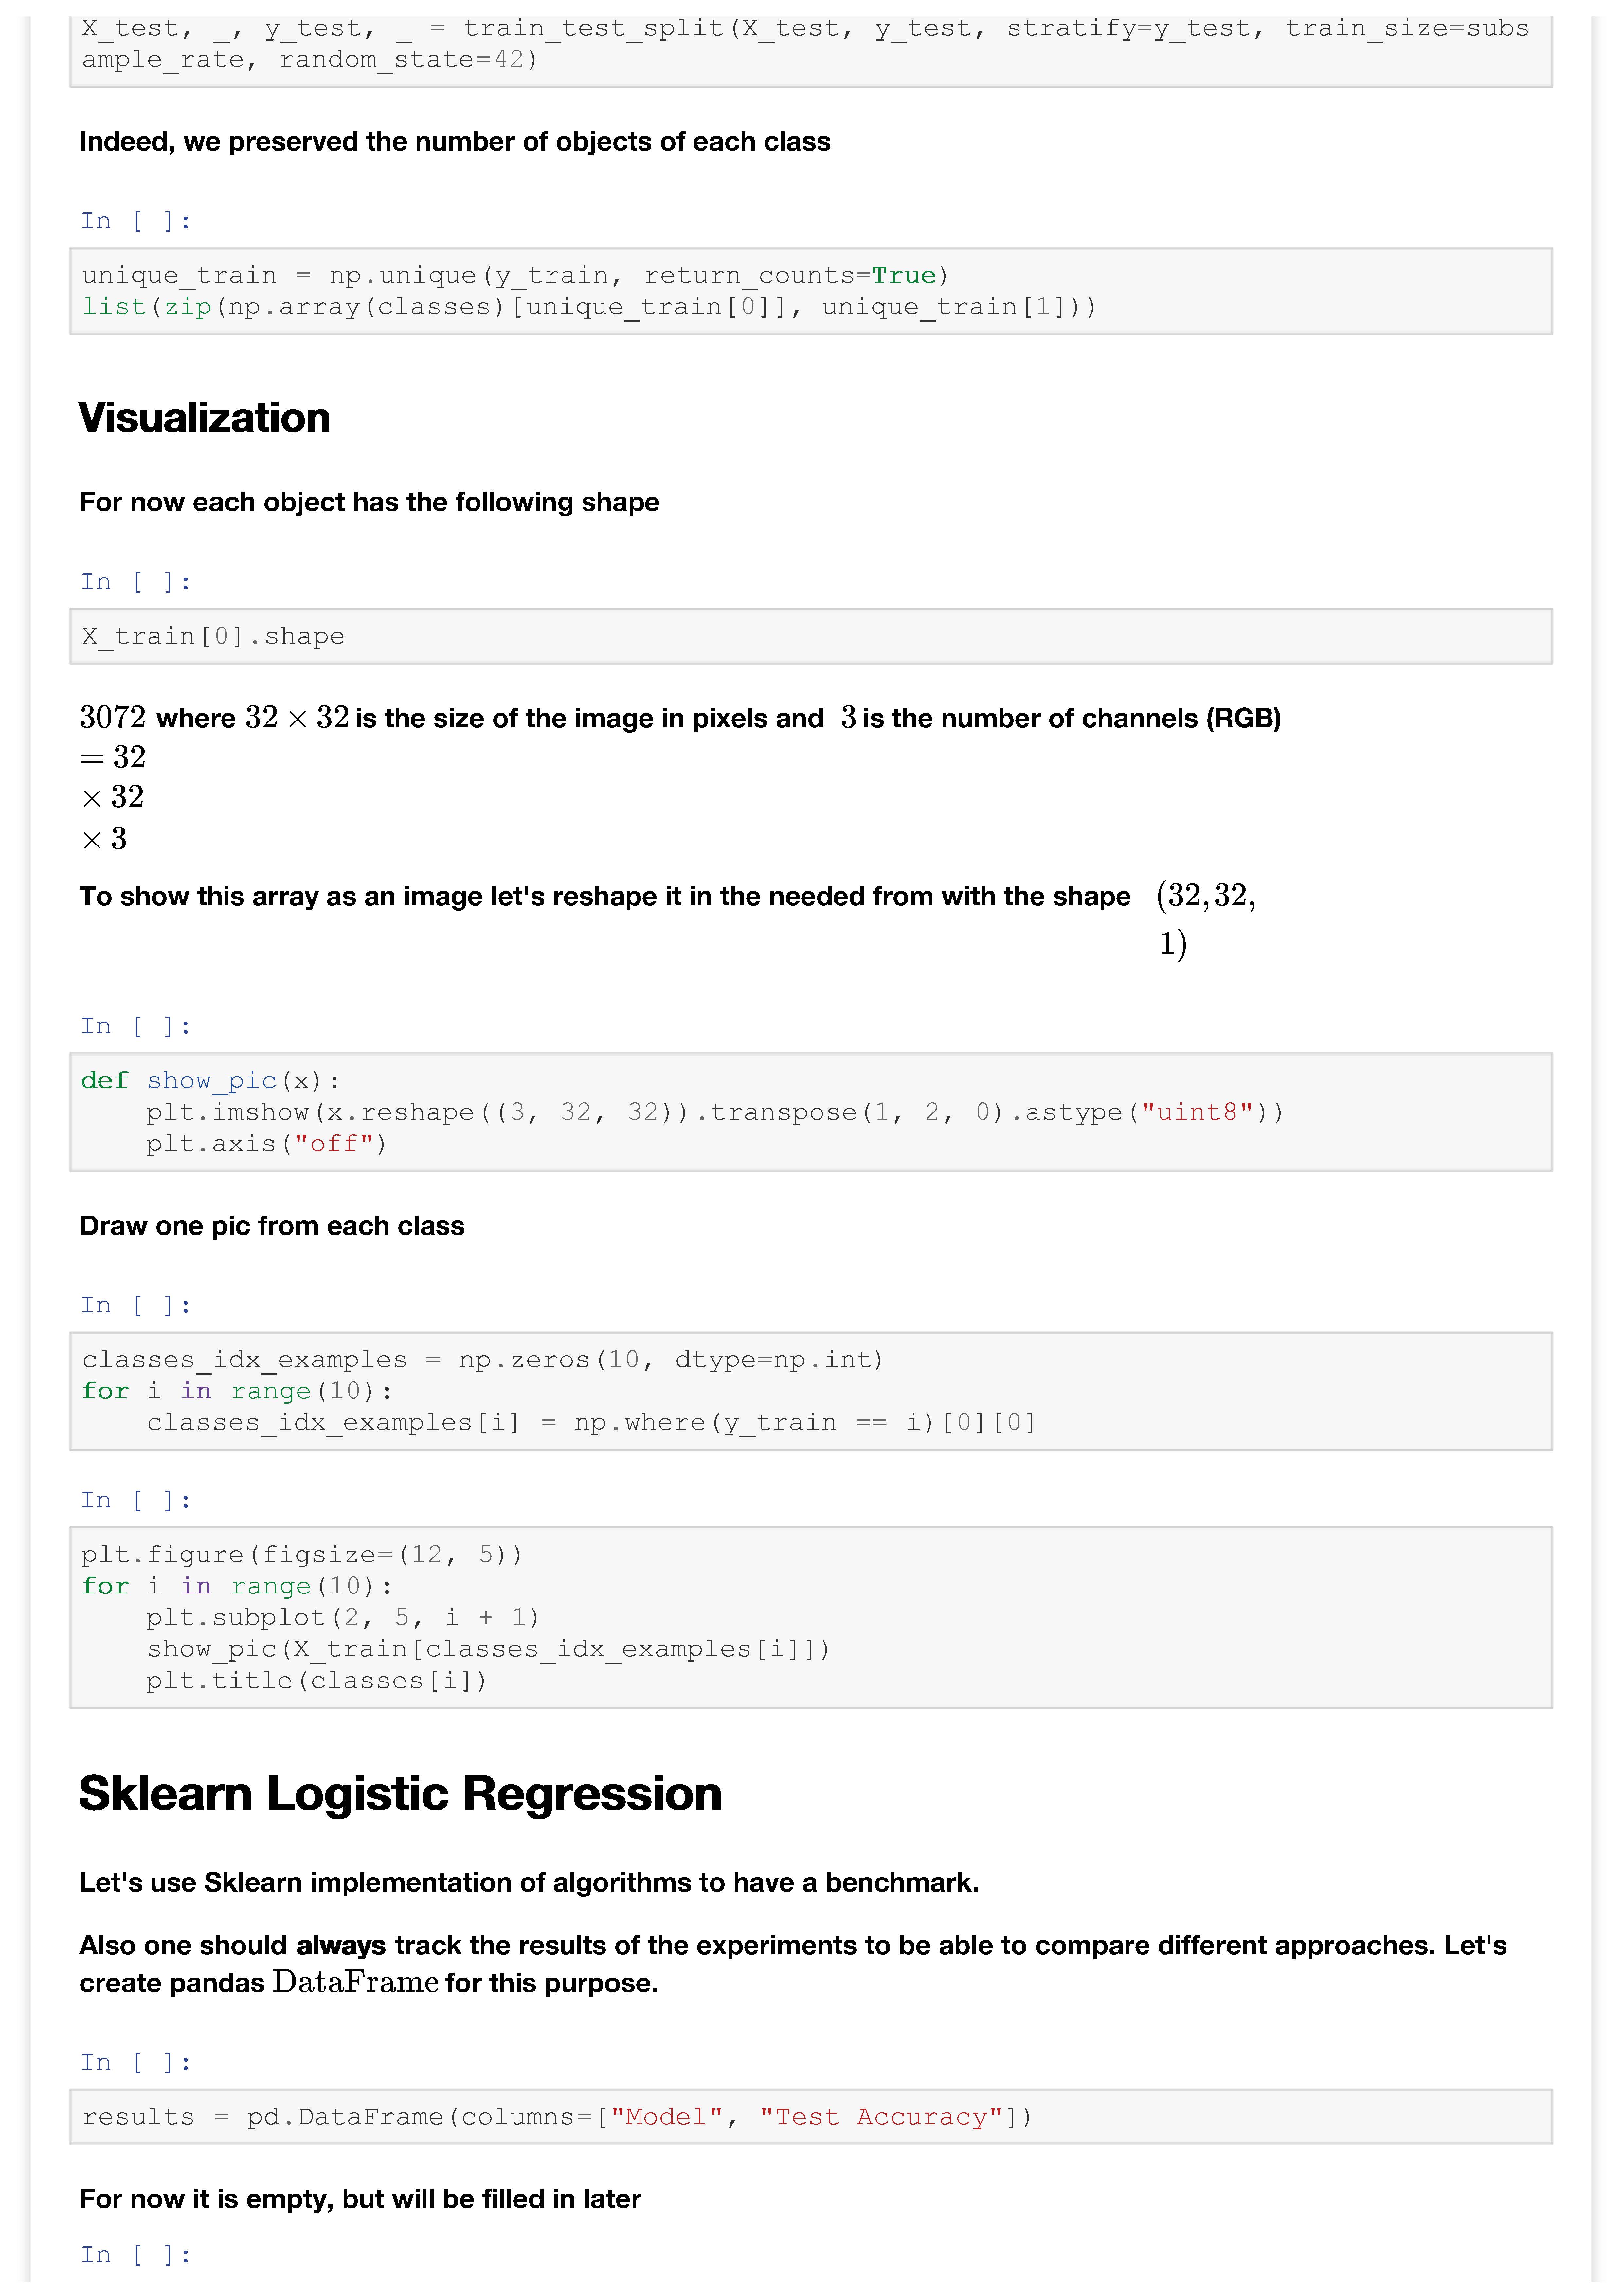Click the "For now it is empty" text
Image resolution: width=1623 pixels, height=2296 pixels.
[360, 2199]
